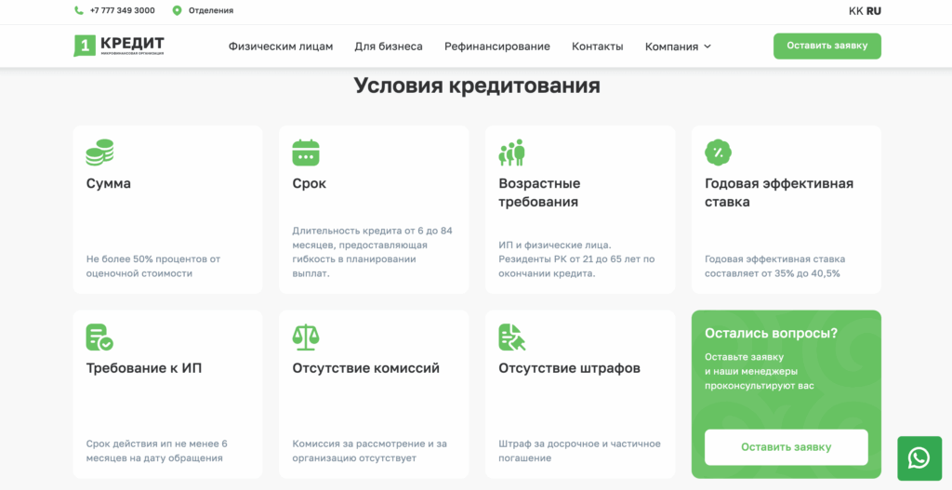Call the +7 777 349 3000 number link
The width and height of the screenshot is (952, 490).
122,10
